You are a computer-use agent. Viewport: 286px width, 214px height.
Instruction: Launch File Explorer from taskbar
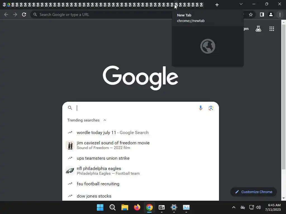(125, 207)
